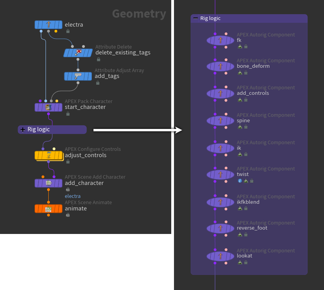Collapse the Rig logic box with minus

196,18
